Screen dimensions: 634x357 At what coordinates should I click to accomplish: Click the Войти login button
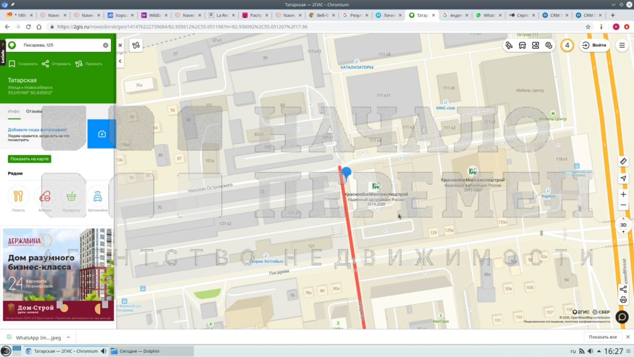point(594,45)
